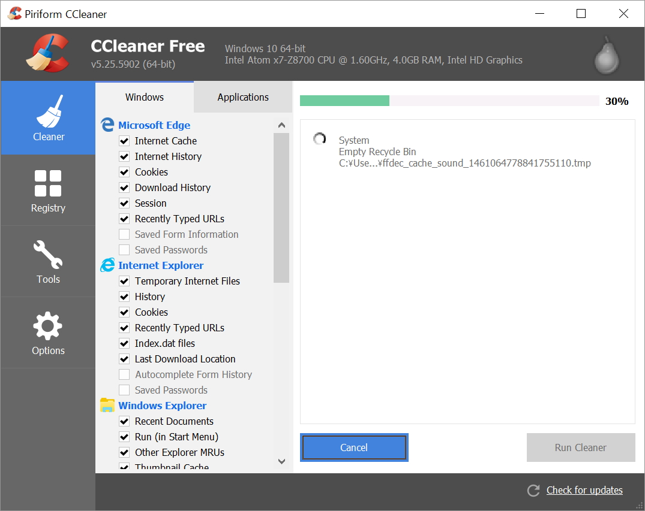Uncheck Index.dat files under Internet Explorer
The image size is (645, 511).
(124, 343)
